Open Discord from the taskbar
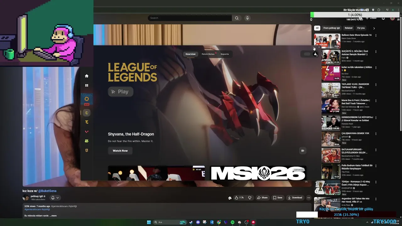This screenshot has height=226, width=402. point(198,222)
